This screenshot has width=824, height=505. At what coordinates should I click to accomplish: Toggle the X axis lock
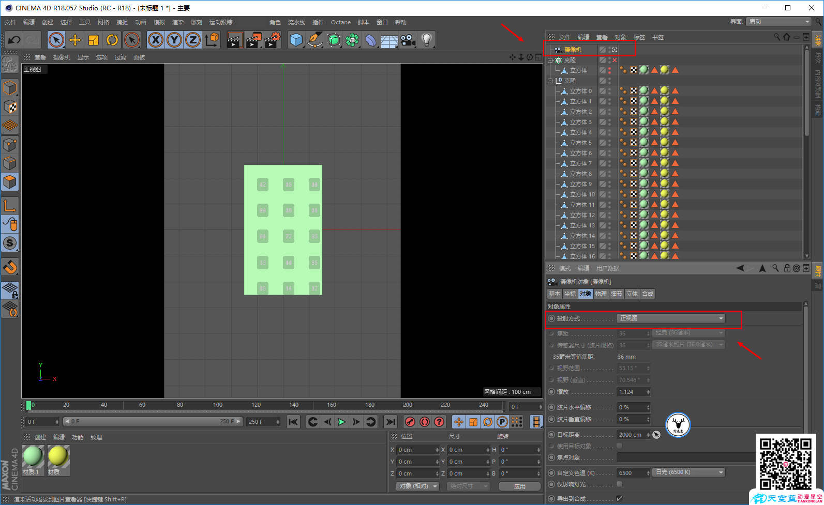coord(156,40)
